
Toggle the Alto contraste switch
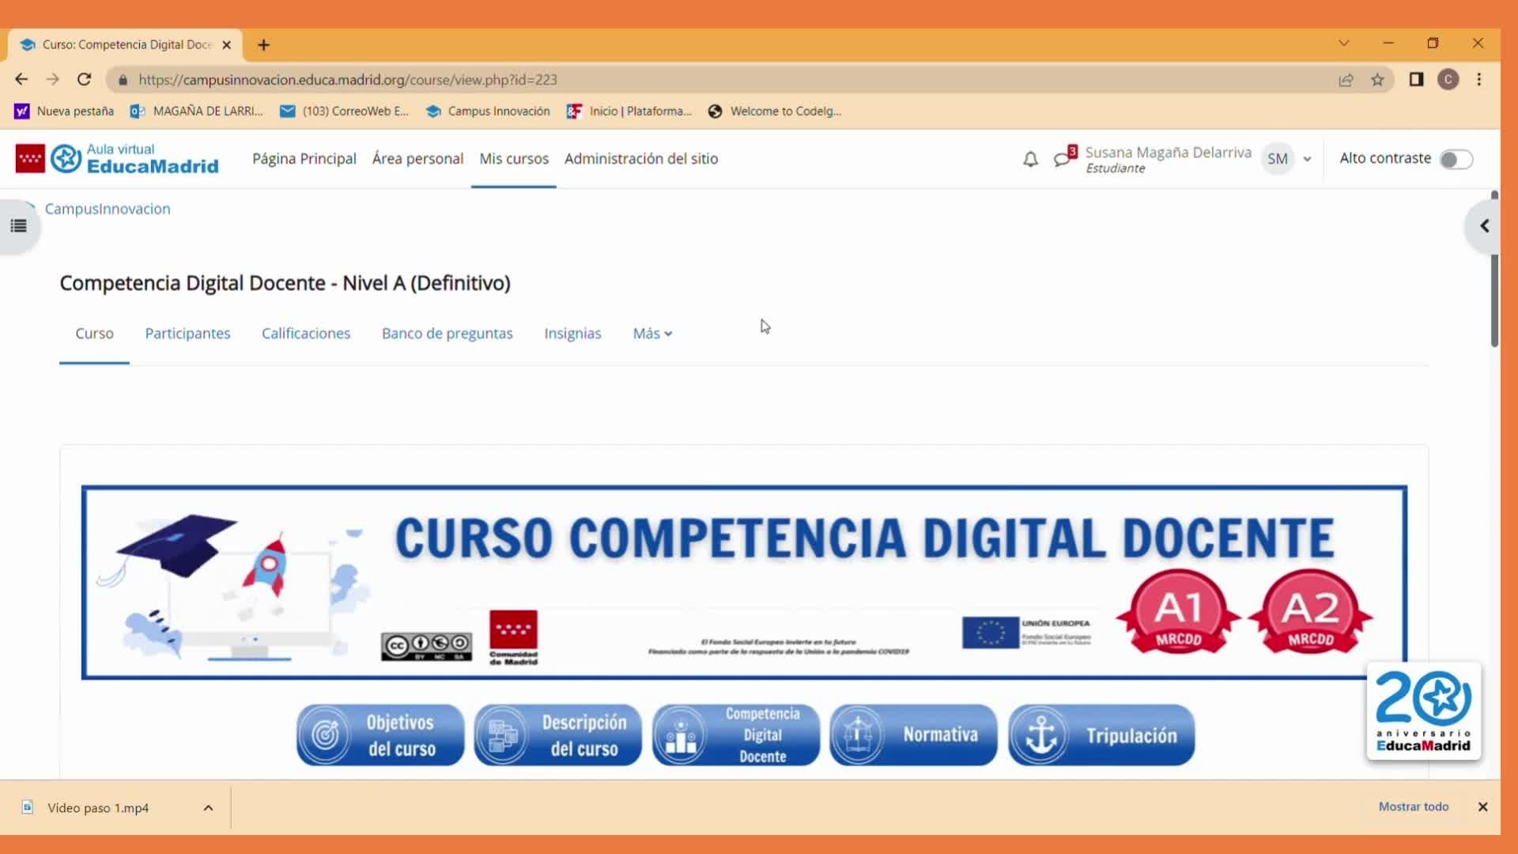point(1456,160)
